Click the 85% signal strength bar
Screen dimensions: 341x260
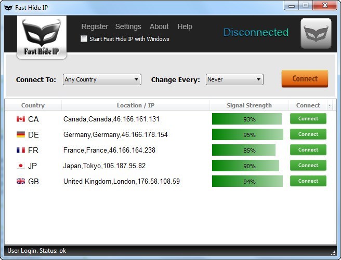(x=244, y=150)
